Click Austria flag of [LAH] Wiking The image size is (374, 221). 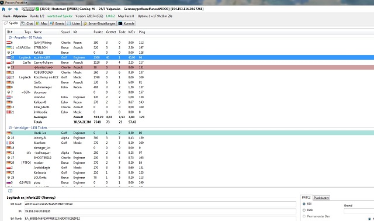click(8, 43)
